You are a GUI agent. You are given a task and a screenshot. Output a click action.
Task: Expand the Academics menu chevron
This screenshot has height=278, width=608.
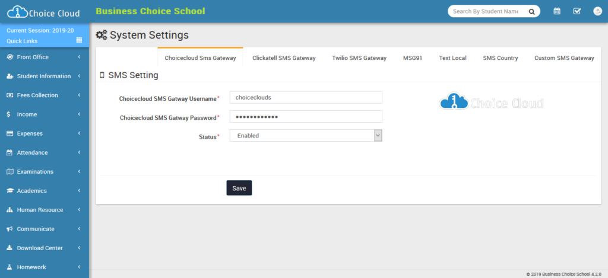click(79, 190)
